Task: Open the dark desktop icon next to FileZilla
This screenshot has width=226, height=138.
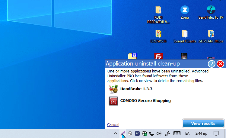Action: tap(184, 56)
